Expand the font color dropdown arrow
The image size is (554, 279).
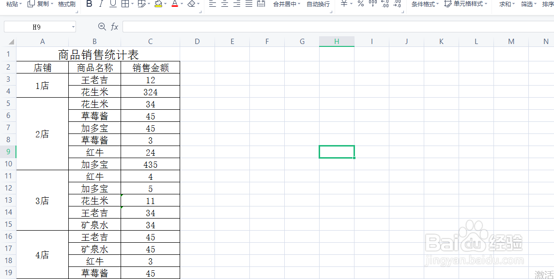(x=182, y=4)
